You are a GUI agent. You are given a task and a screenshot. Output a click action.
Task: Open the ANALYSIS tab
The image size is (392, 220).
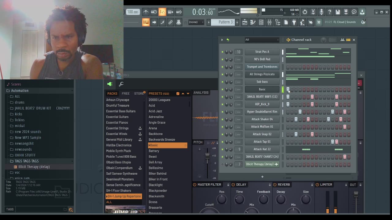[x=201, y=93]
